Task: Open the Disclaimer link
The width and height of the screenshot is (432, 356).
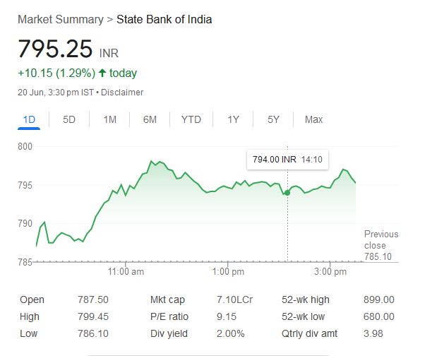Action: [124, 92]
